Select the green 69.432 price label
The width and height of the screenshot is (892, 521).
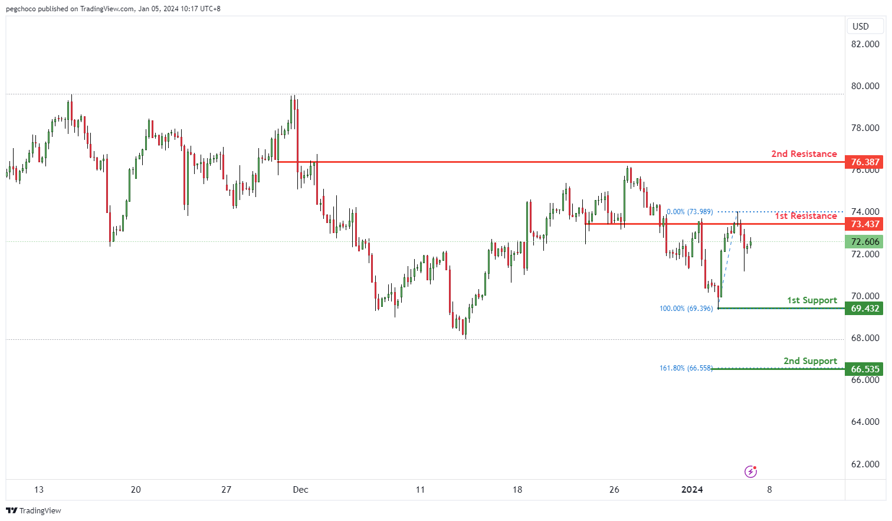click(x=864, y=309)
